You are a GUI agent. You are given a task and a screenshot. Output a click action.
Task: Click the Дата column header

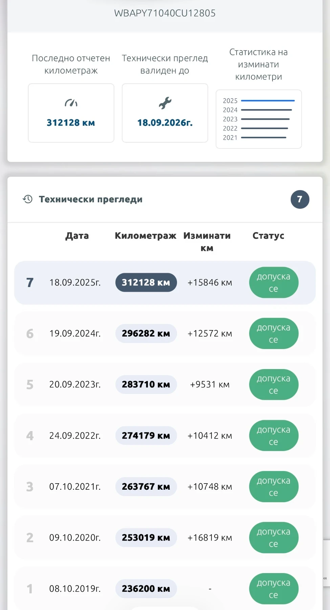[x=77, y=236]
